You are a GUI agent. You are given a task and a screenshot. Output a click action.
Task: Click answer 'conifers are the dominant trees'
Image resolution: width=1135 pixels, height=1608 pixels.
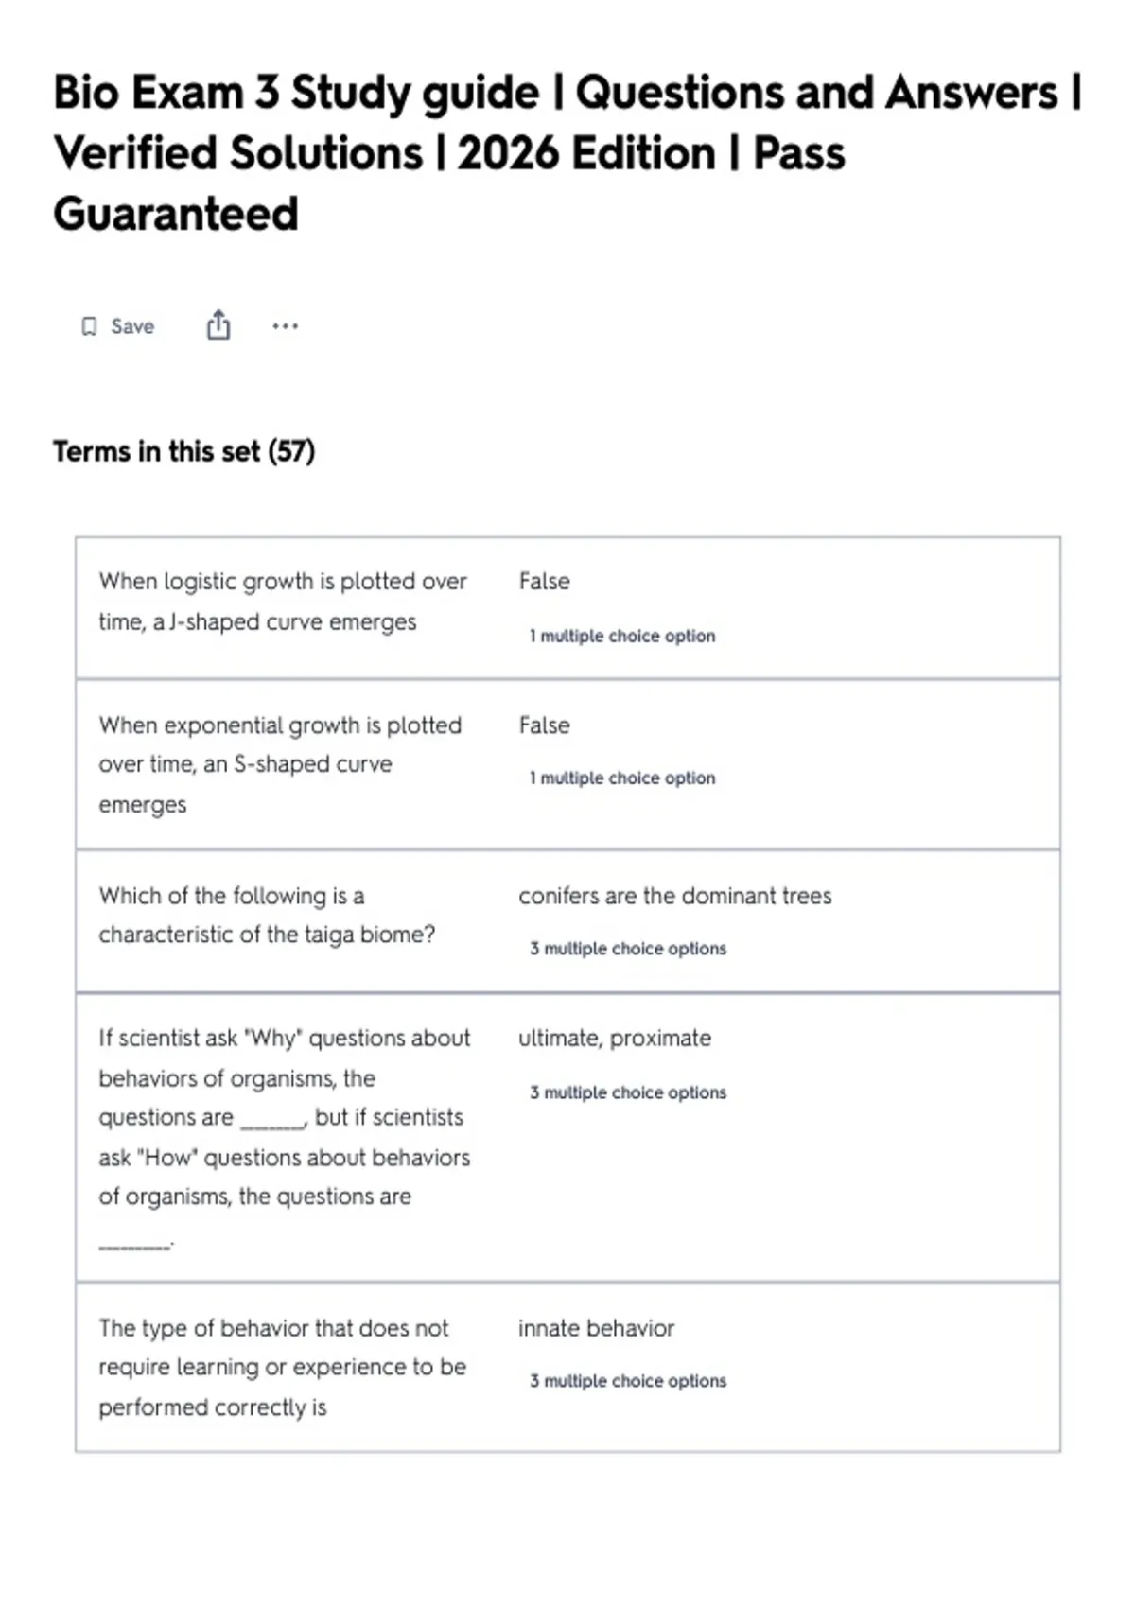[675, 896]
